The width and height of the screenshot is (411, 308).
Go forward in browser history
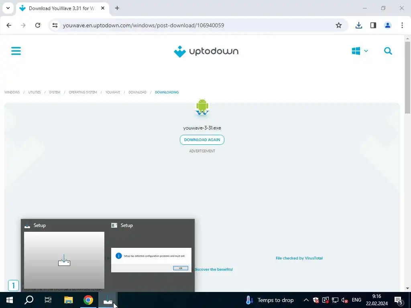23,25
